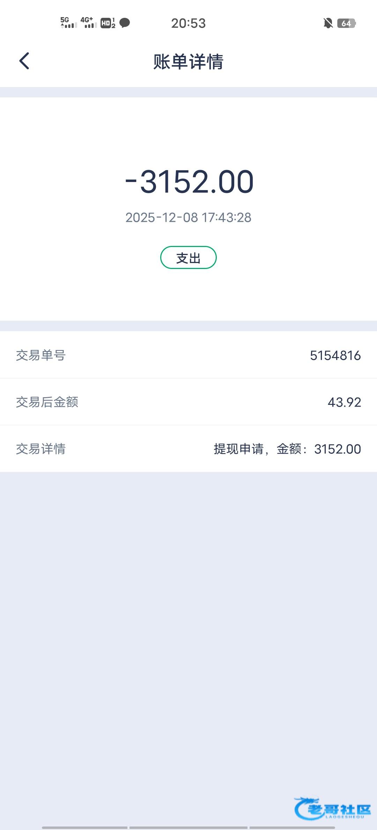Tap the 支出 tag pill
Viewport: 377px width, 830px height.
coord(188,258)
